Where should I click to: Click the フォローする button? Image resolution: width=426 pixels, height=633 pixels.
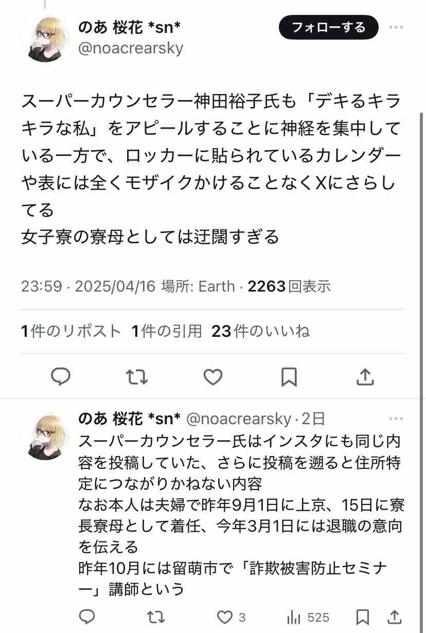[329, 27]
